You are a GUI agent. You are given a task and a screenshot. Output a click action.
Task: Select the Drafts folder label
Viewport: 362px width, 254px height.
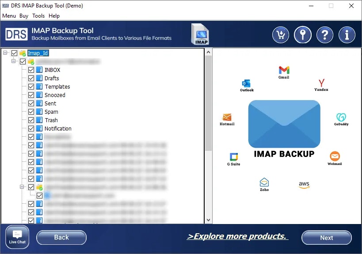[x=52, y=78]
